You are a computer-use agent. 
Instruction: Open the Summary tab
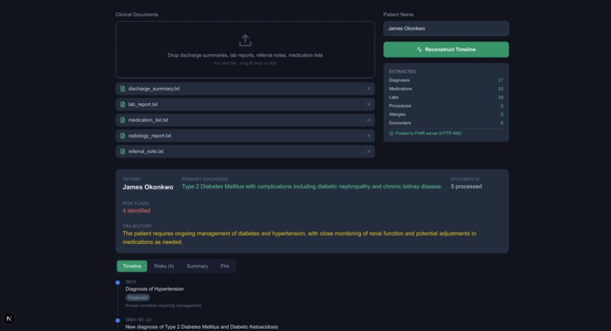pyautogui.click(x=197, y=266)
